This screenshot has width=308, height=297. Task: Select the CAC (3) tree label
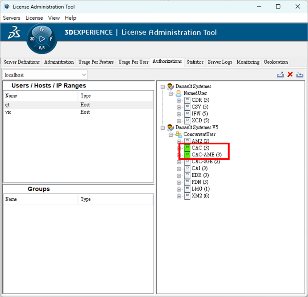click(x=200, y=148)
